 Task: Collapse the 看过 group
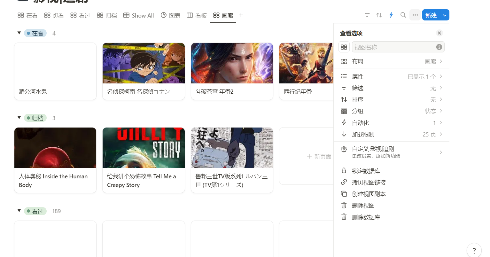[19, 211]
